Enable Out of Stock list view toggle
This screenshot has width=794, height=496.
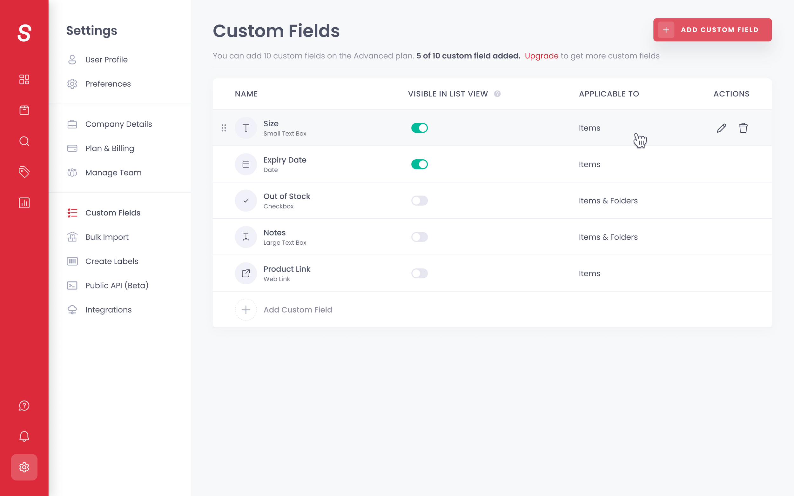coord(420,201)
